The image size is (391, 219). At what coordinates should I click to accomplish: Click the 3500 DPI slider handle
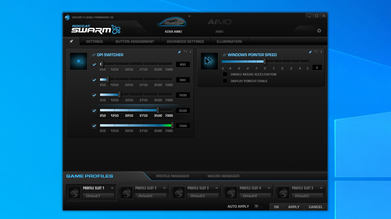[x=158, y=110]
